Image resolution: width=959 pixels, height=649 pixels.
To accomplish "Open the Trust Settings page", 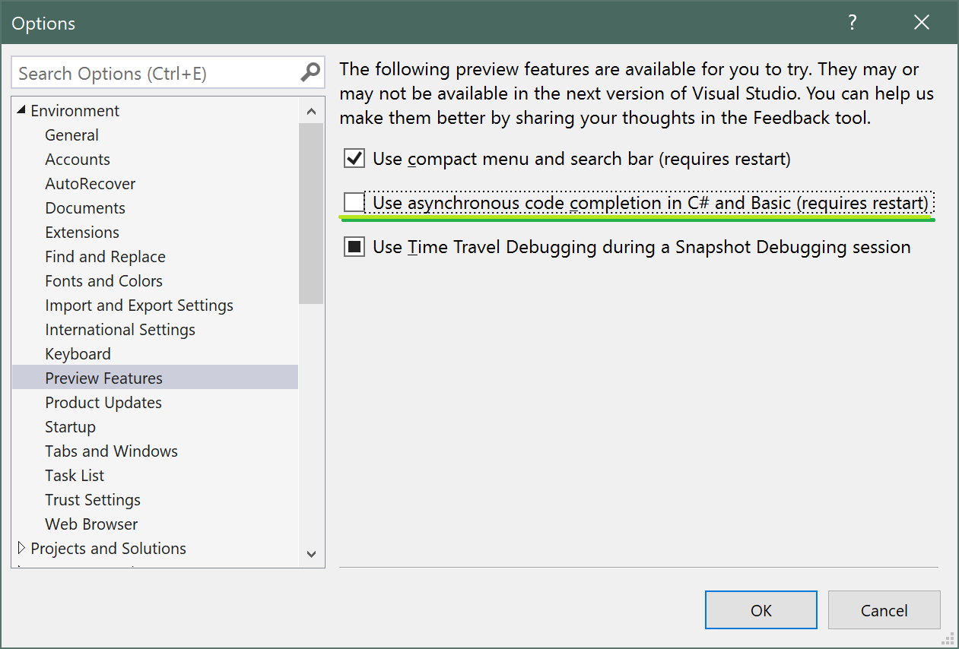I will [x=93, y=500].
